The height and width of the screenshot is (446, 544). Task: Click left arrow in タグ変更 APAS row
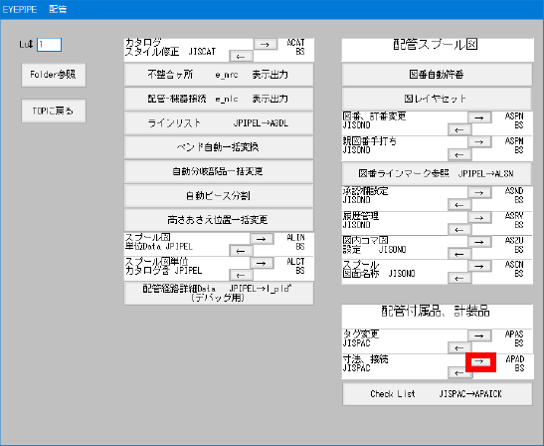(459, 347)
